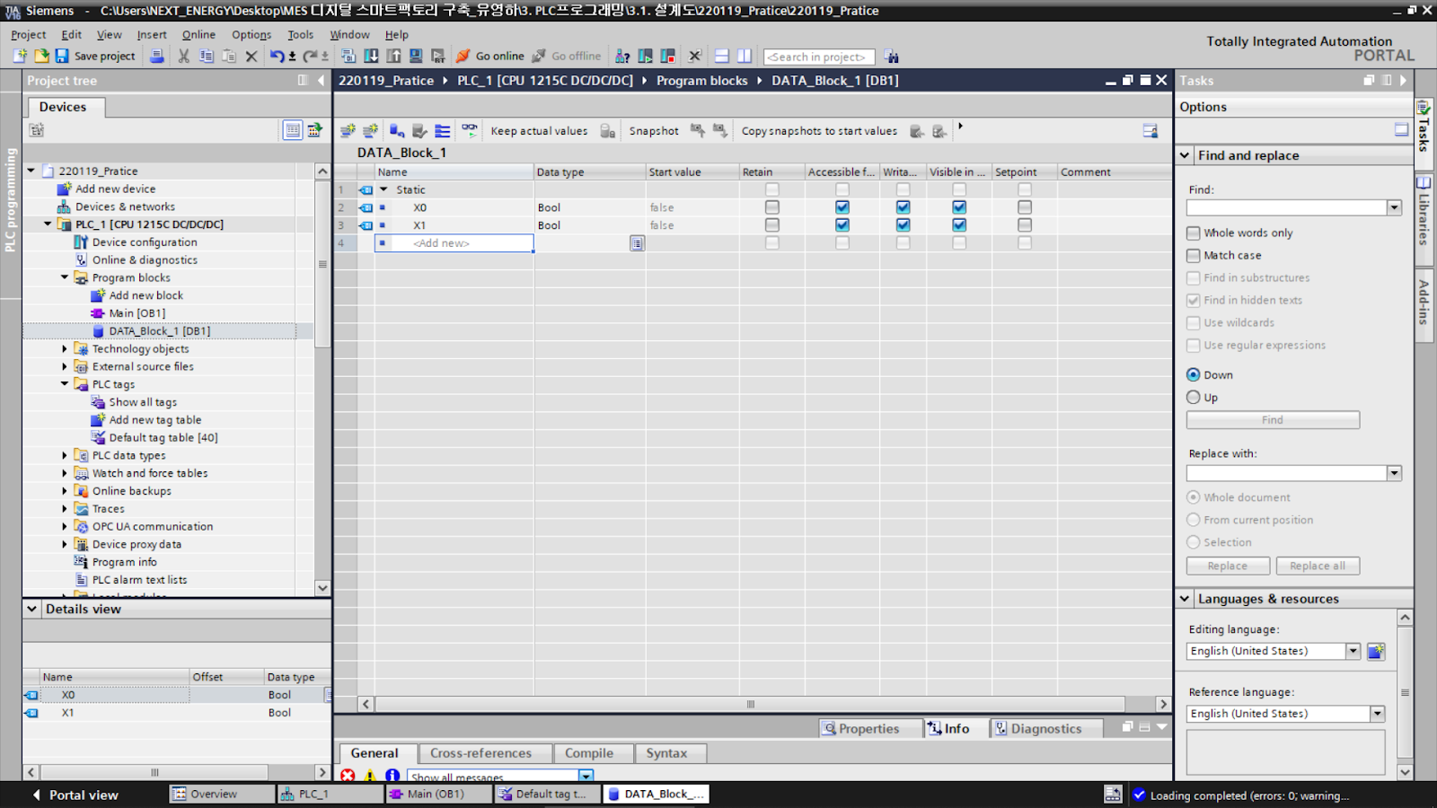Click Copy snapshots to start values
Image resolution: width=1437 pixels, height=808 pixels.
[819, 131]
